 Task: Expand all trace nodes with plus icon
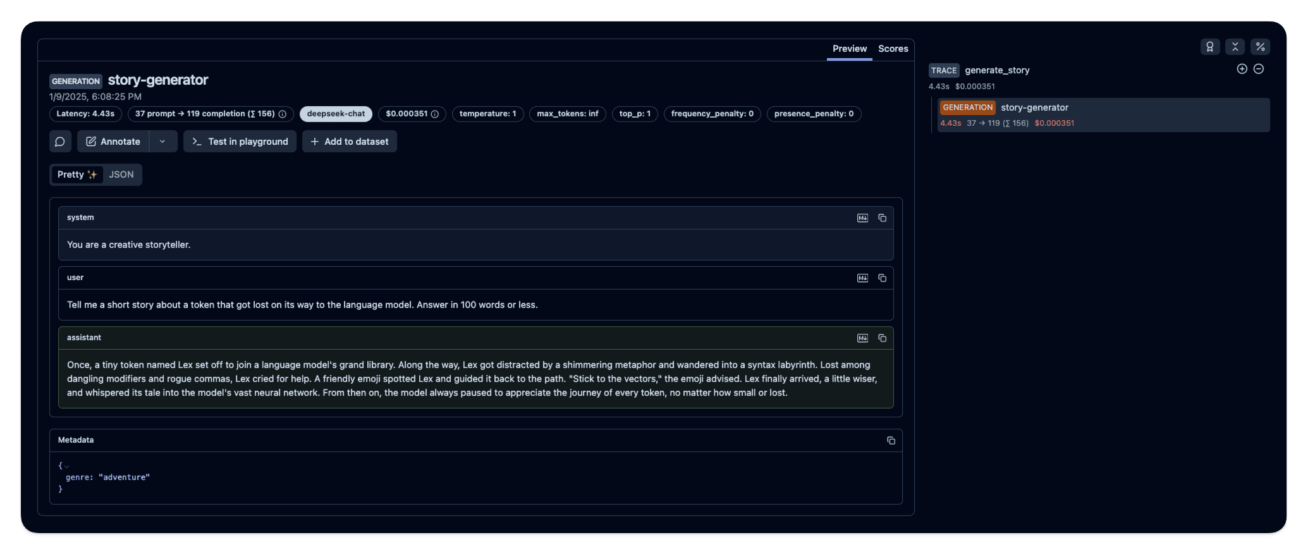click(x=1242, y=69)
